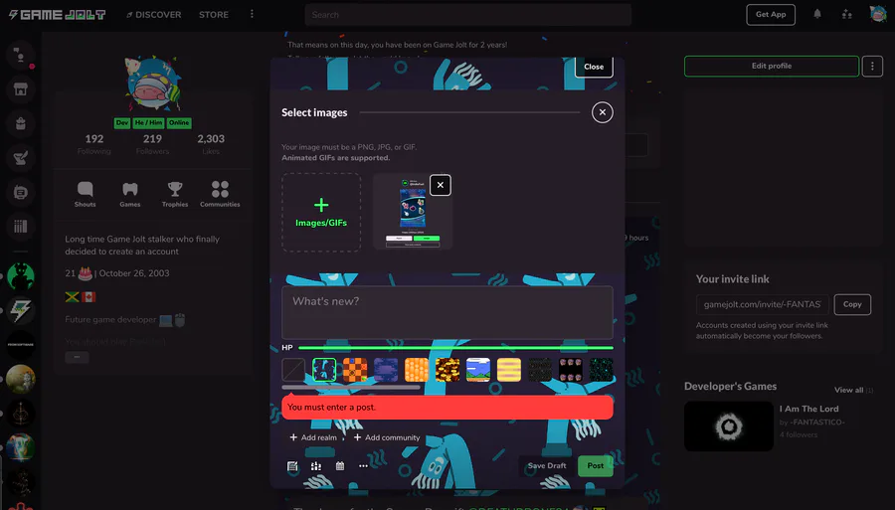Screen dimensions: 895x510
Task: Click the Game Jolt logo
Action: pos(57,15)
